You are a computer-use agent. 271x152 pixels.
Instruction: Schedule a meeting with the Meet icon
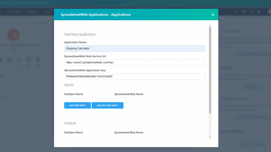click(47, 60)
